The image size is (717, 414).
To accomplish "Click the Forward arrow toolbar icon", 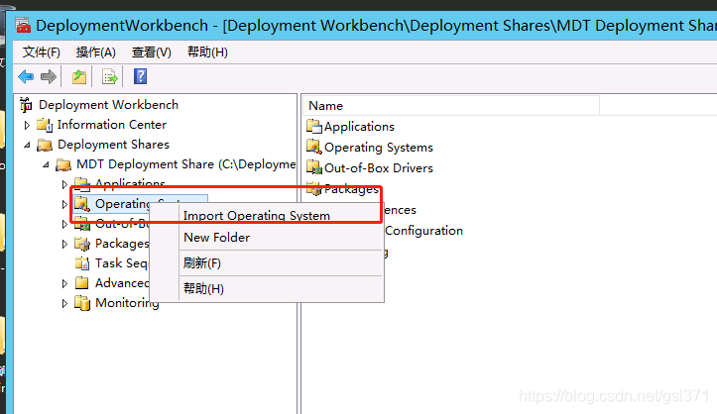I will (49, 76).
